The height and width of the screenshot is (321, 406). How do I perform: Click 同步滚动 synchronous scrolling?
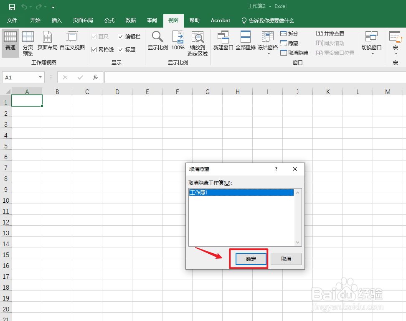coord(330,43)
